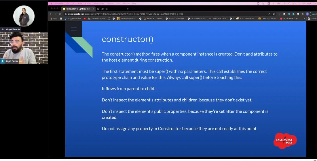This screenshot has height=161, width=317.
Task: Open the History menu
Action: click(x=88, y=3)
